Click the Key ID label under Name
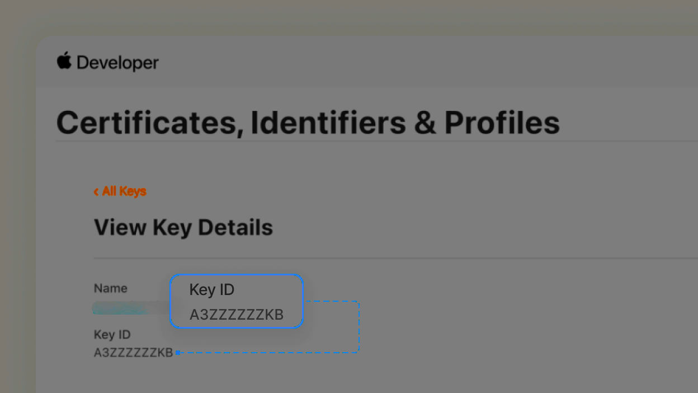Screen dimensions: 698x393 point(112,334)
